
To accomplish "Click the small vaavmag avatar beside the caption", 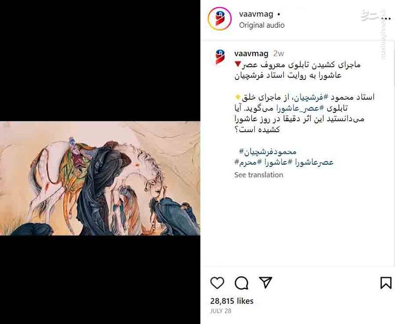I will click(220, 57).
